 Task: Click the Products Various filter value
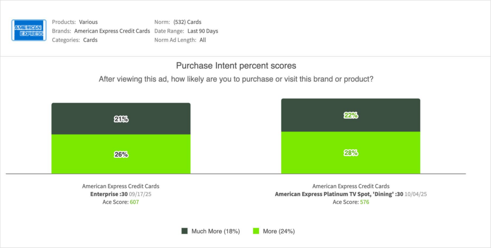[89, 22]
